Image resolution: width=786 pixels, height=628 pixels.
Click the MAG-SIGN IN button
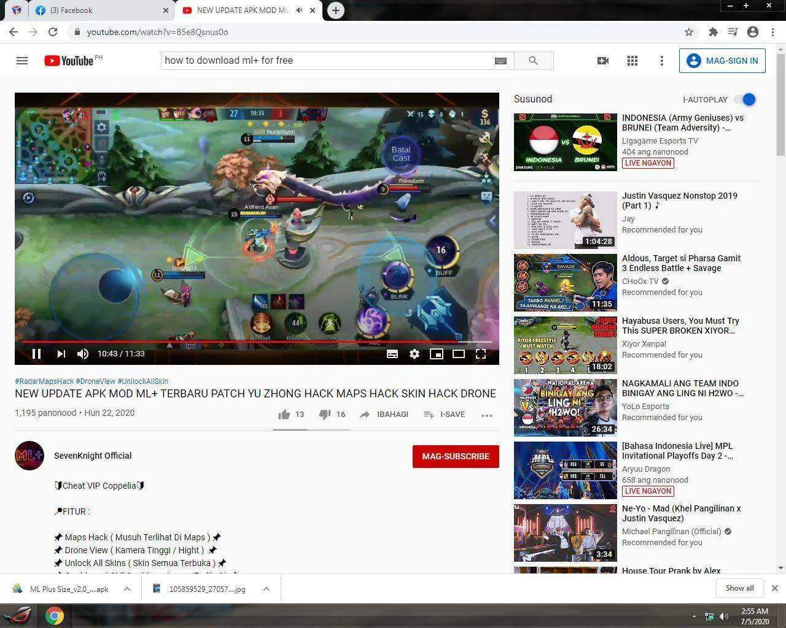[722, 61]
